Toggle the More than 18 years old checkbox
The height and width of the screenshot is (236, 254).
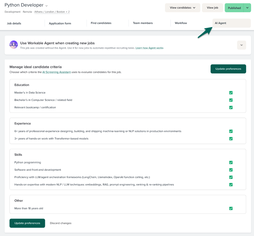point(231,209)
